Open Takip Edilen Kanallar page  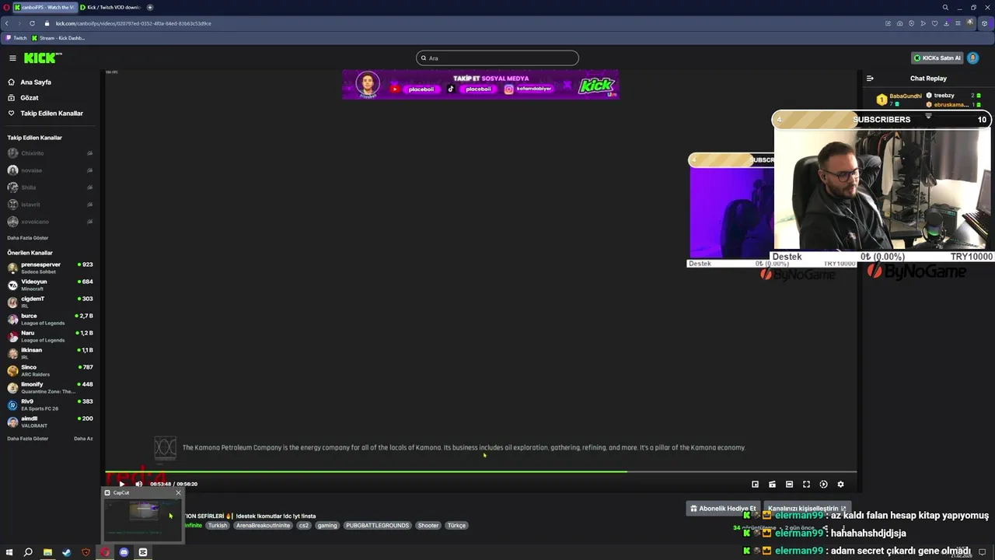(x=51, y=113)
